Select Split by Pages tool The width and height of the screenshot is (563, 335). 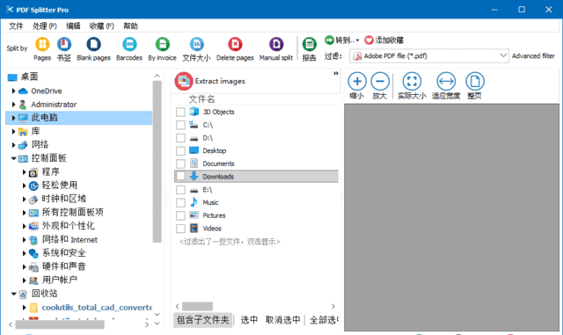pos(42,45)
